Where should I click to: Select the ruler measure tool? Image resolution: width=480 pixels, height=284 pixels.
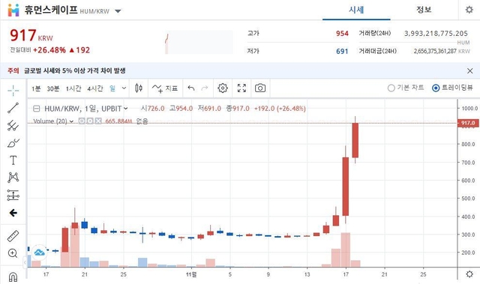(x=13, y=236)
